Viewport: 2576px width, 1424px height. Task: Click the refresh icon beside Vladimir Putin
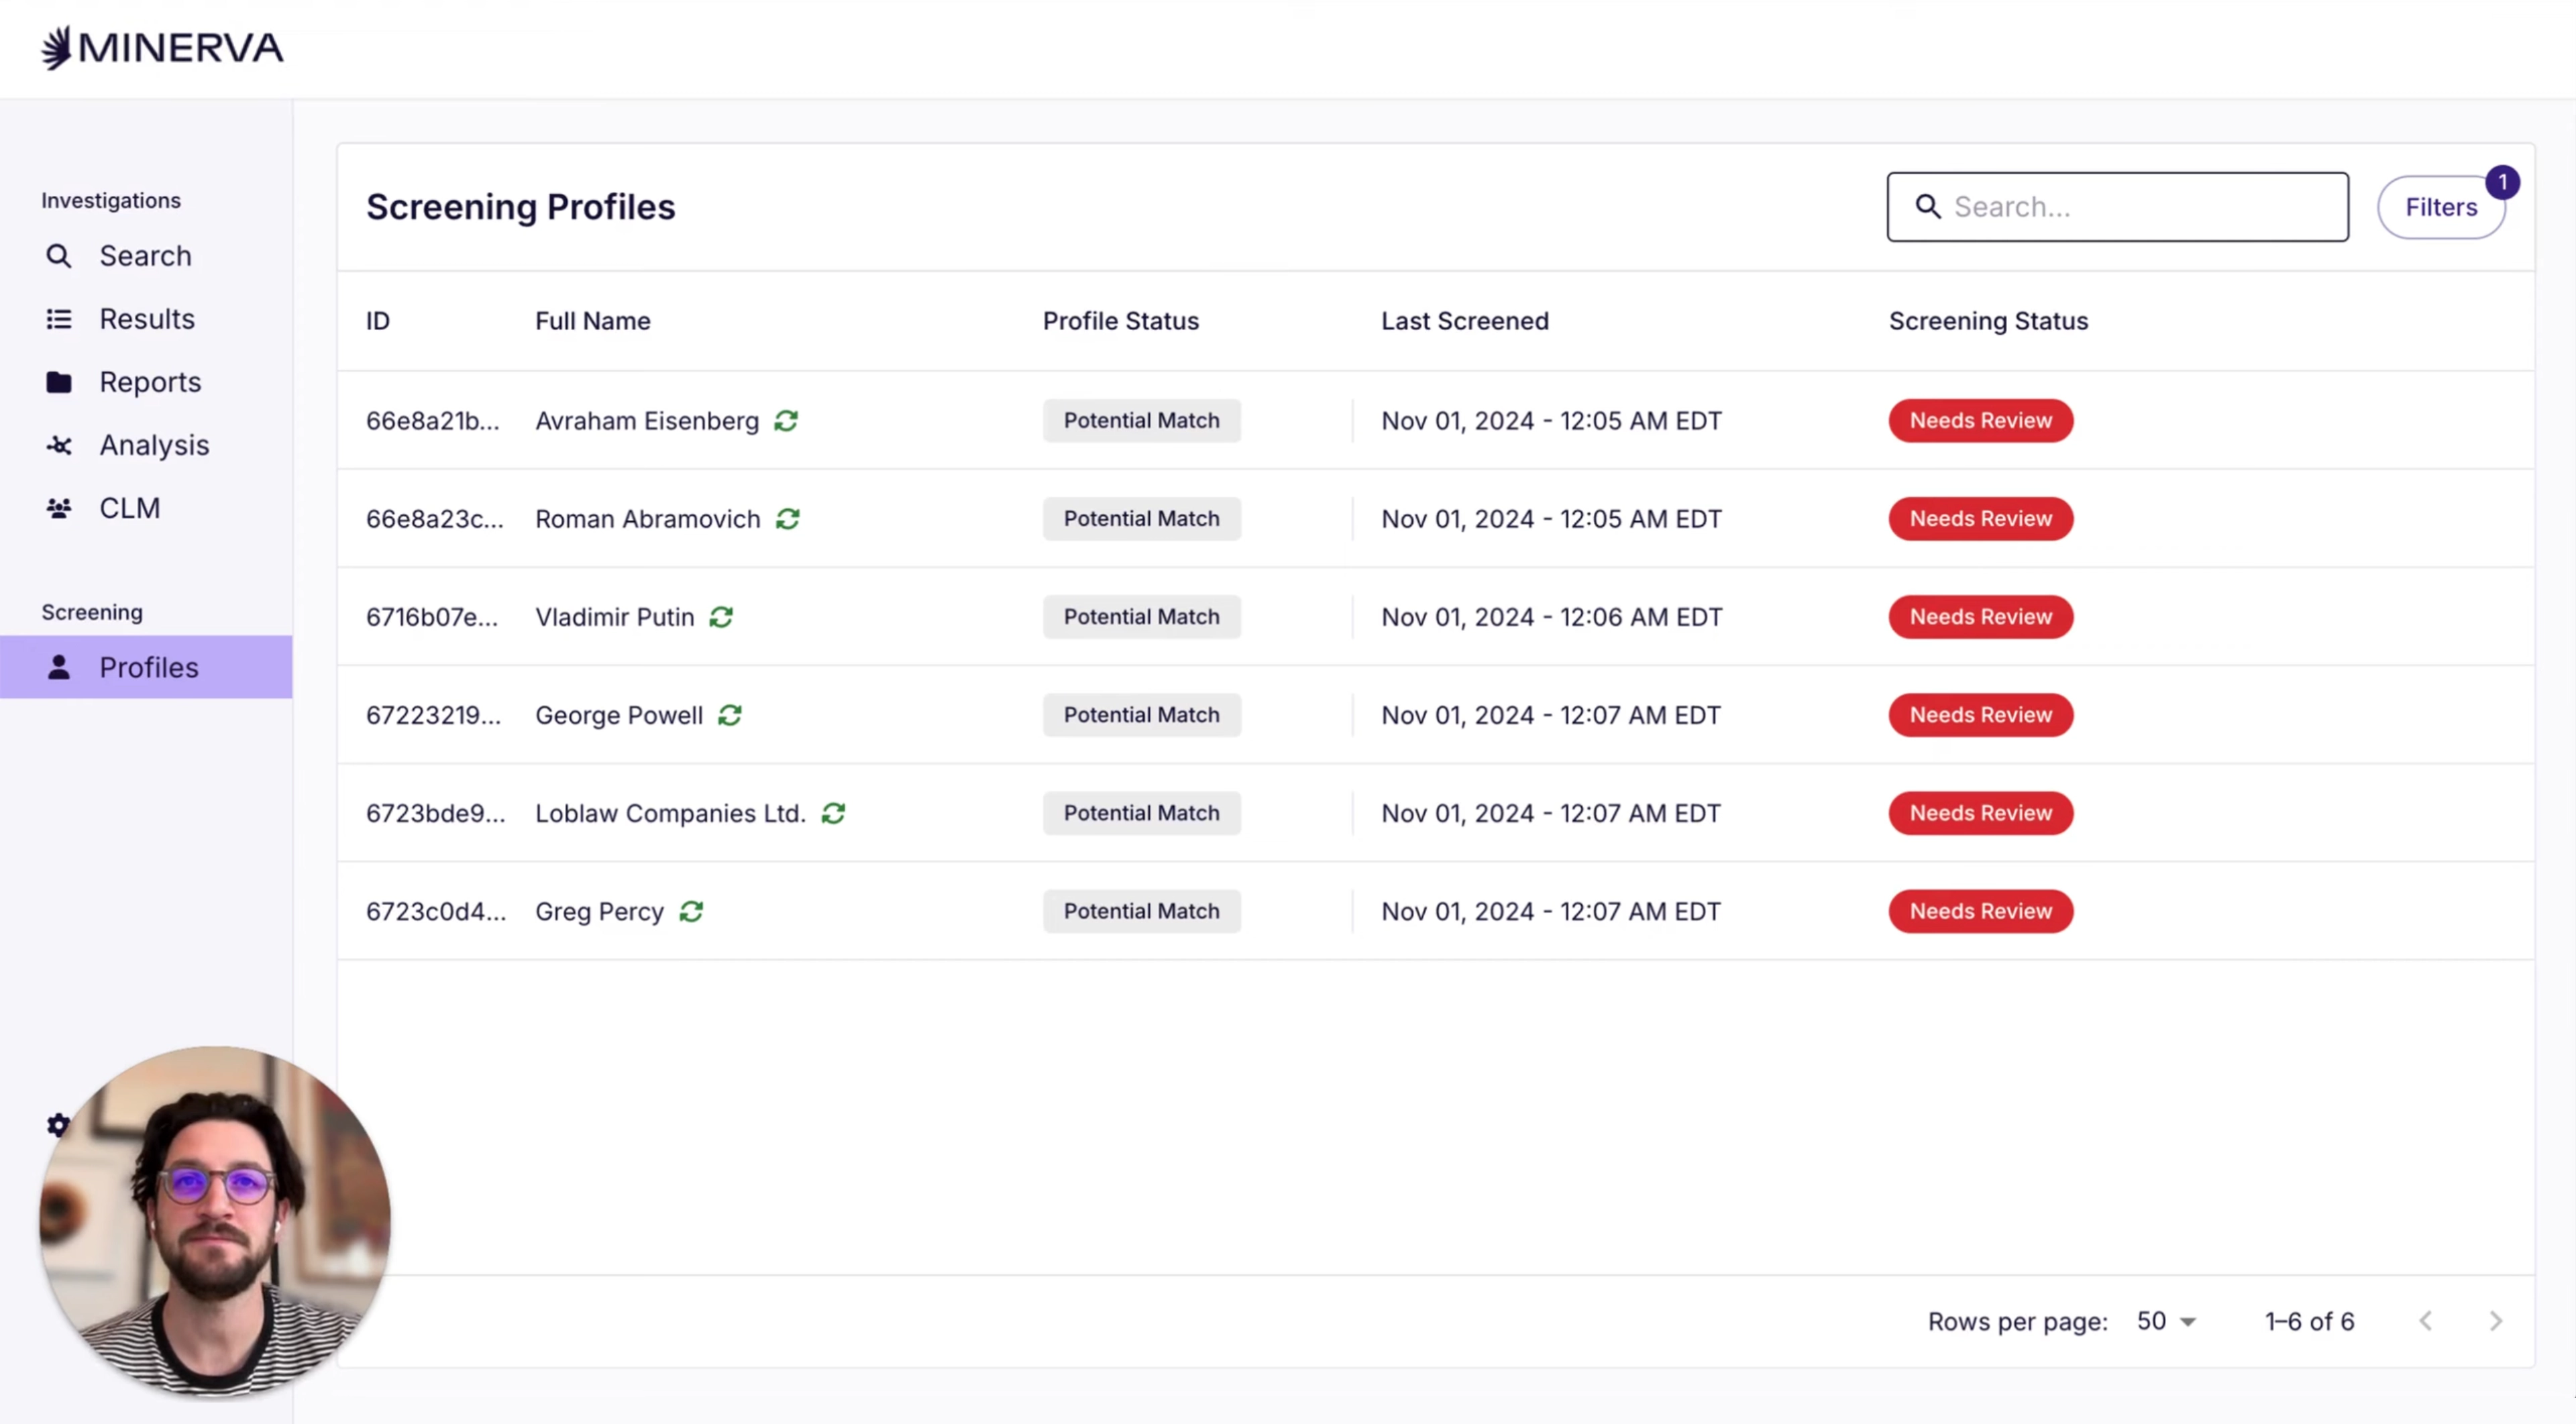[721, 617]
